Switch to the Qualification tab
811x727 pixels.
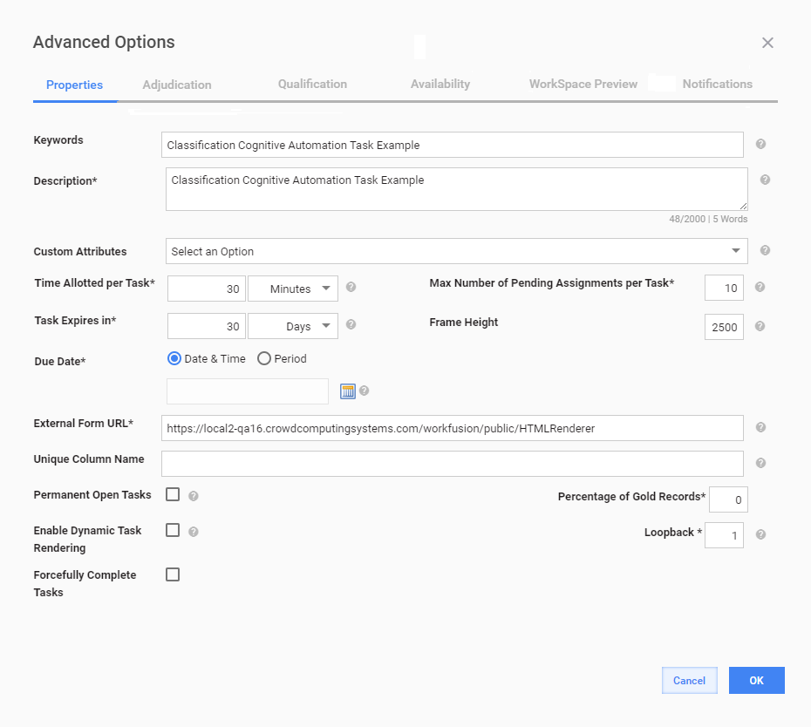[312, 84]
